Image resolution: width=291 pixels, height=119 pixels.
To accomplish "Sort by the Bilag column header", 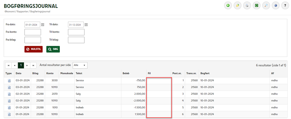I will (35, 73).
